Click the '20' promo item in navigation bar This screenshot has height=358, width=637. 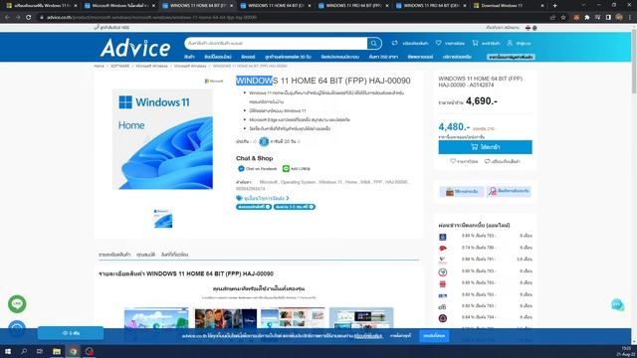tap(288, 57)
